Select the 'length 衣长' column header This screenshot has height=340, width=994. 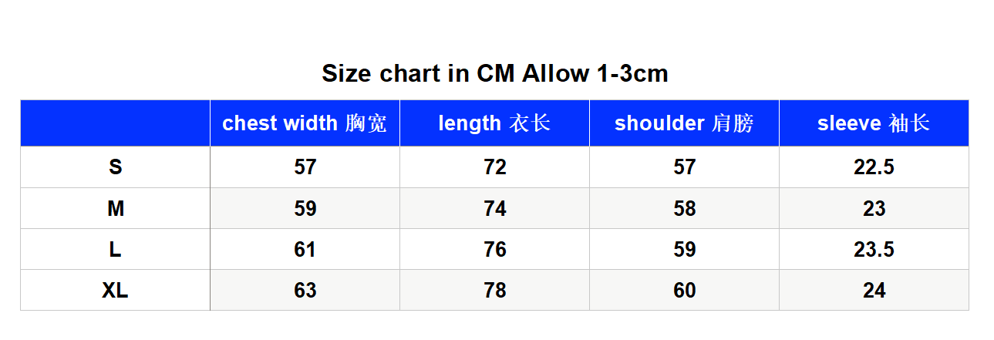tap(494, 123)
